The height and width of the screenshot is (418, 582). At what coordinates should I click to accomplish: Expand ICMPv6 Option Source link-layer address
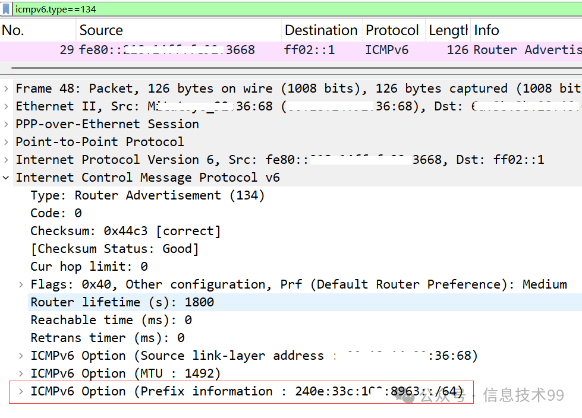point(21,356)
